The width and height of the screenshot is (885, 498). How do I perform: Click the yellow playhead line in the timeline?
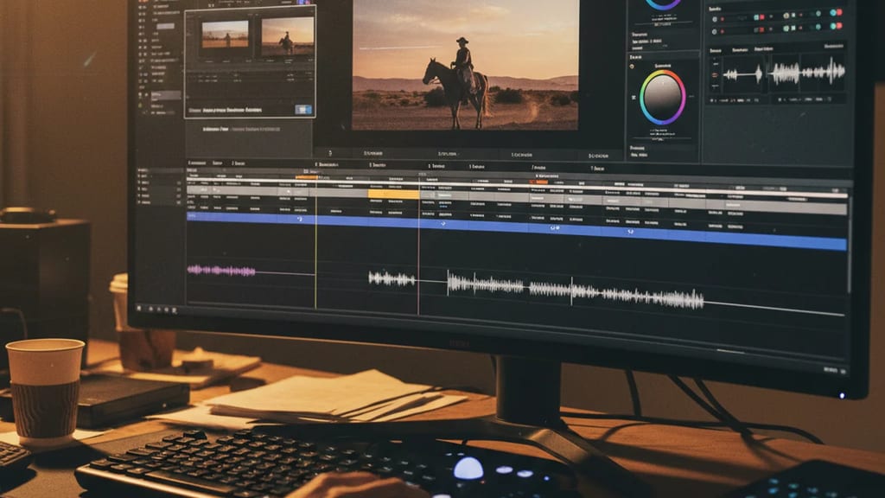click(315, 243)
